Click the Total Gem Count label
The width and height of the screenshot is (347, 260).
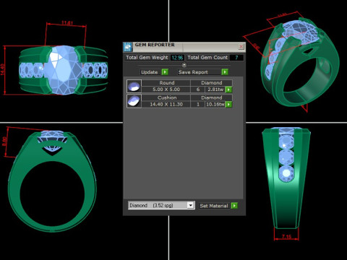pyautogui.click(x=207, y=58)
